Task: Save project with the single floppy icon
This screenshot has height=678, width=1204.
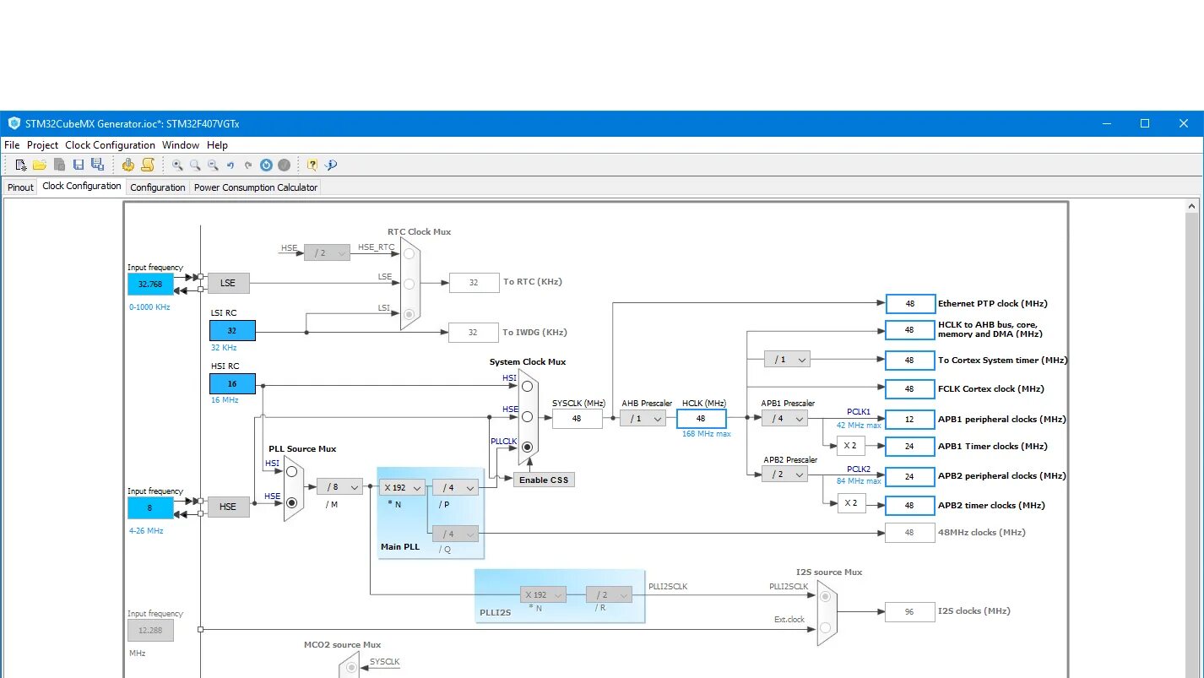Action: (x=79, y=165)
